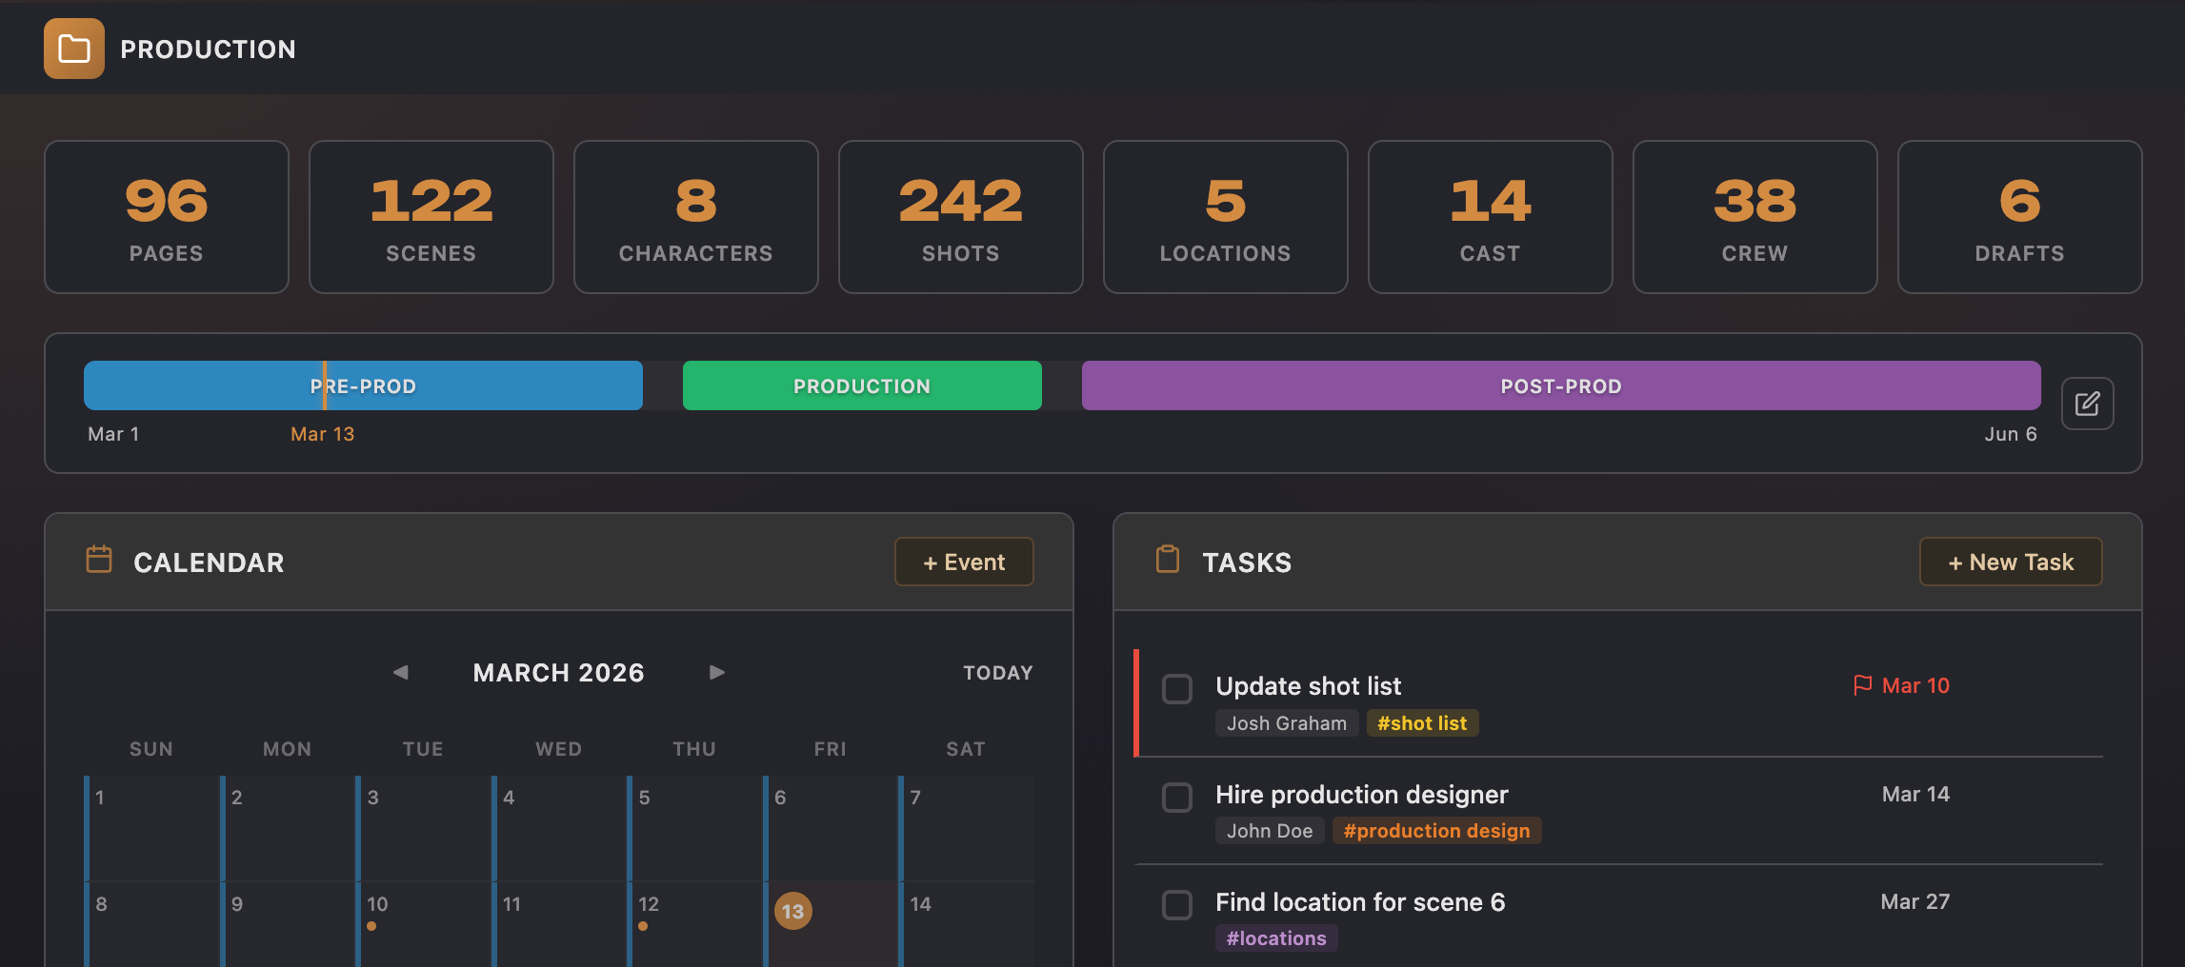The width and height of the screenshot is (2185, 967).
Task: Select the PRE-PROD phase segment
Action: (x=362, y=385)
